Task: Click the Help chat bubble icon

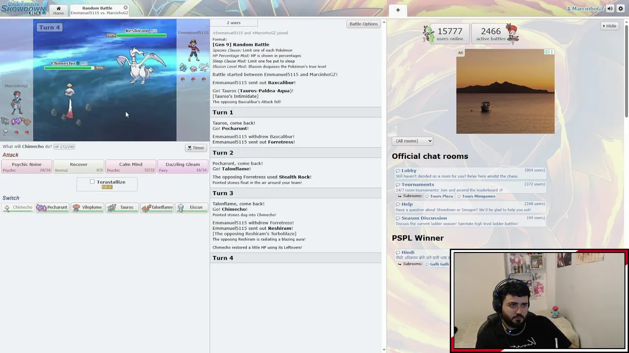Action: tap(399, 204)
